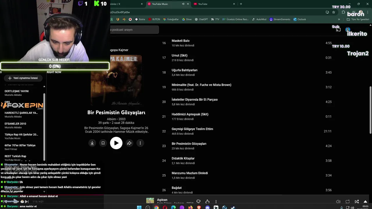This screenshot has height=209, width=372.
Task: Save album to library bookmark icon
Action: pos(103,143)
